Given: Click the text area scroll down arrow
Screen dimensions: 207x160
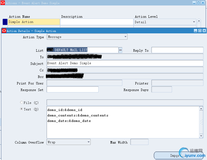Looking at the screenshot, I should point(201,136).
